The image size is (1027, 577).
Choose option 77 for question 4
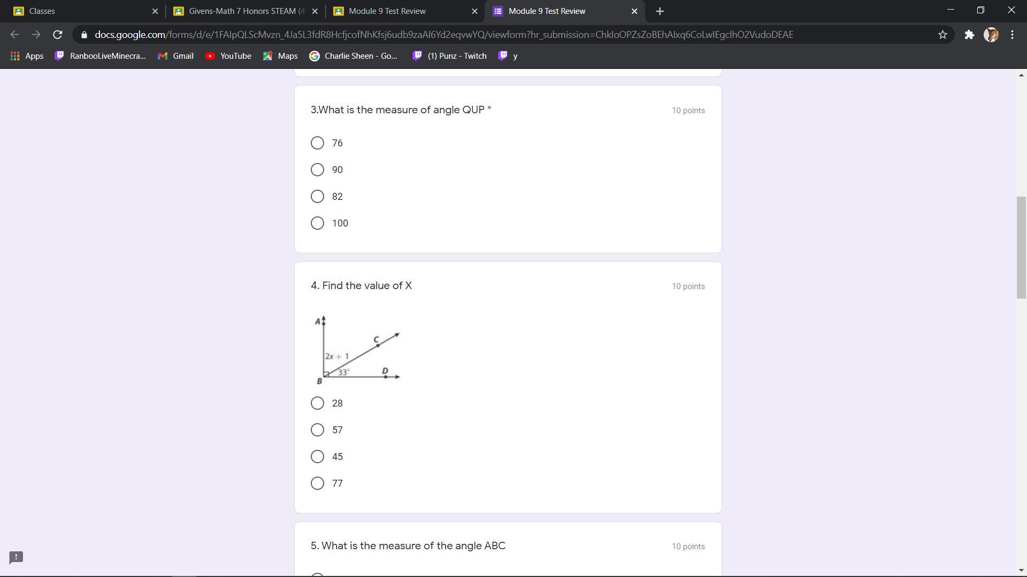click(x=317, y=484)
